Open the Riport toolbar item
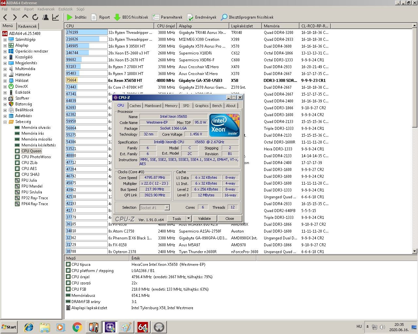 [x=101, y=17]
